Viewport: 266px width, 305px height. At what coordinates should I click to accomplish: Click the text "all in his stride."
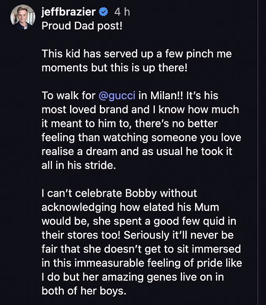[78, 165]
